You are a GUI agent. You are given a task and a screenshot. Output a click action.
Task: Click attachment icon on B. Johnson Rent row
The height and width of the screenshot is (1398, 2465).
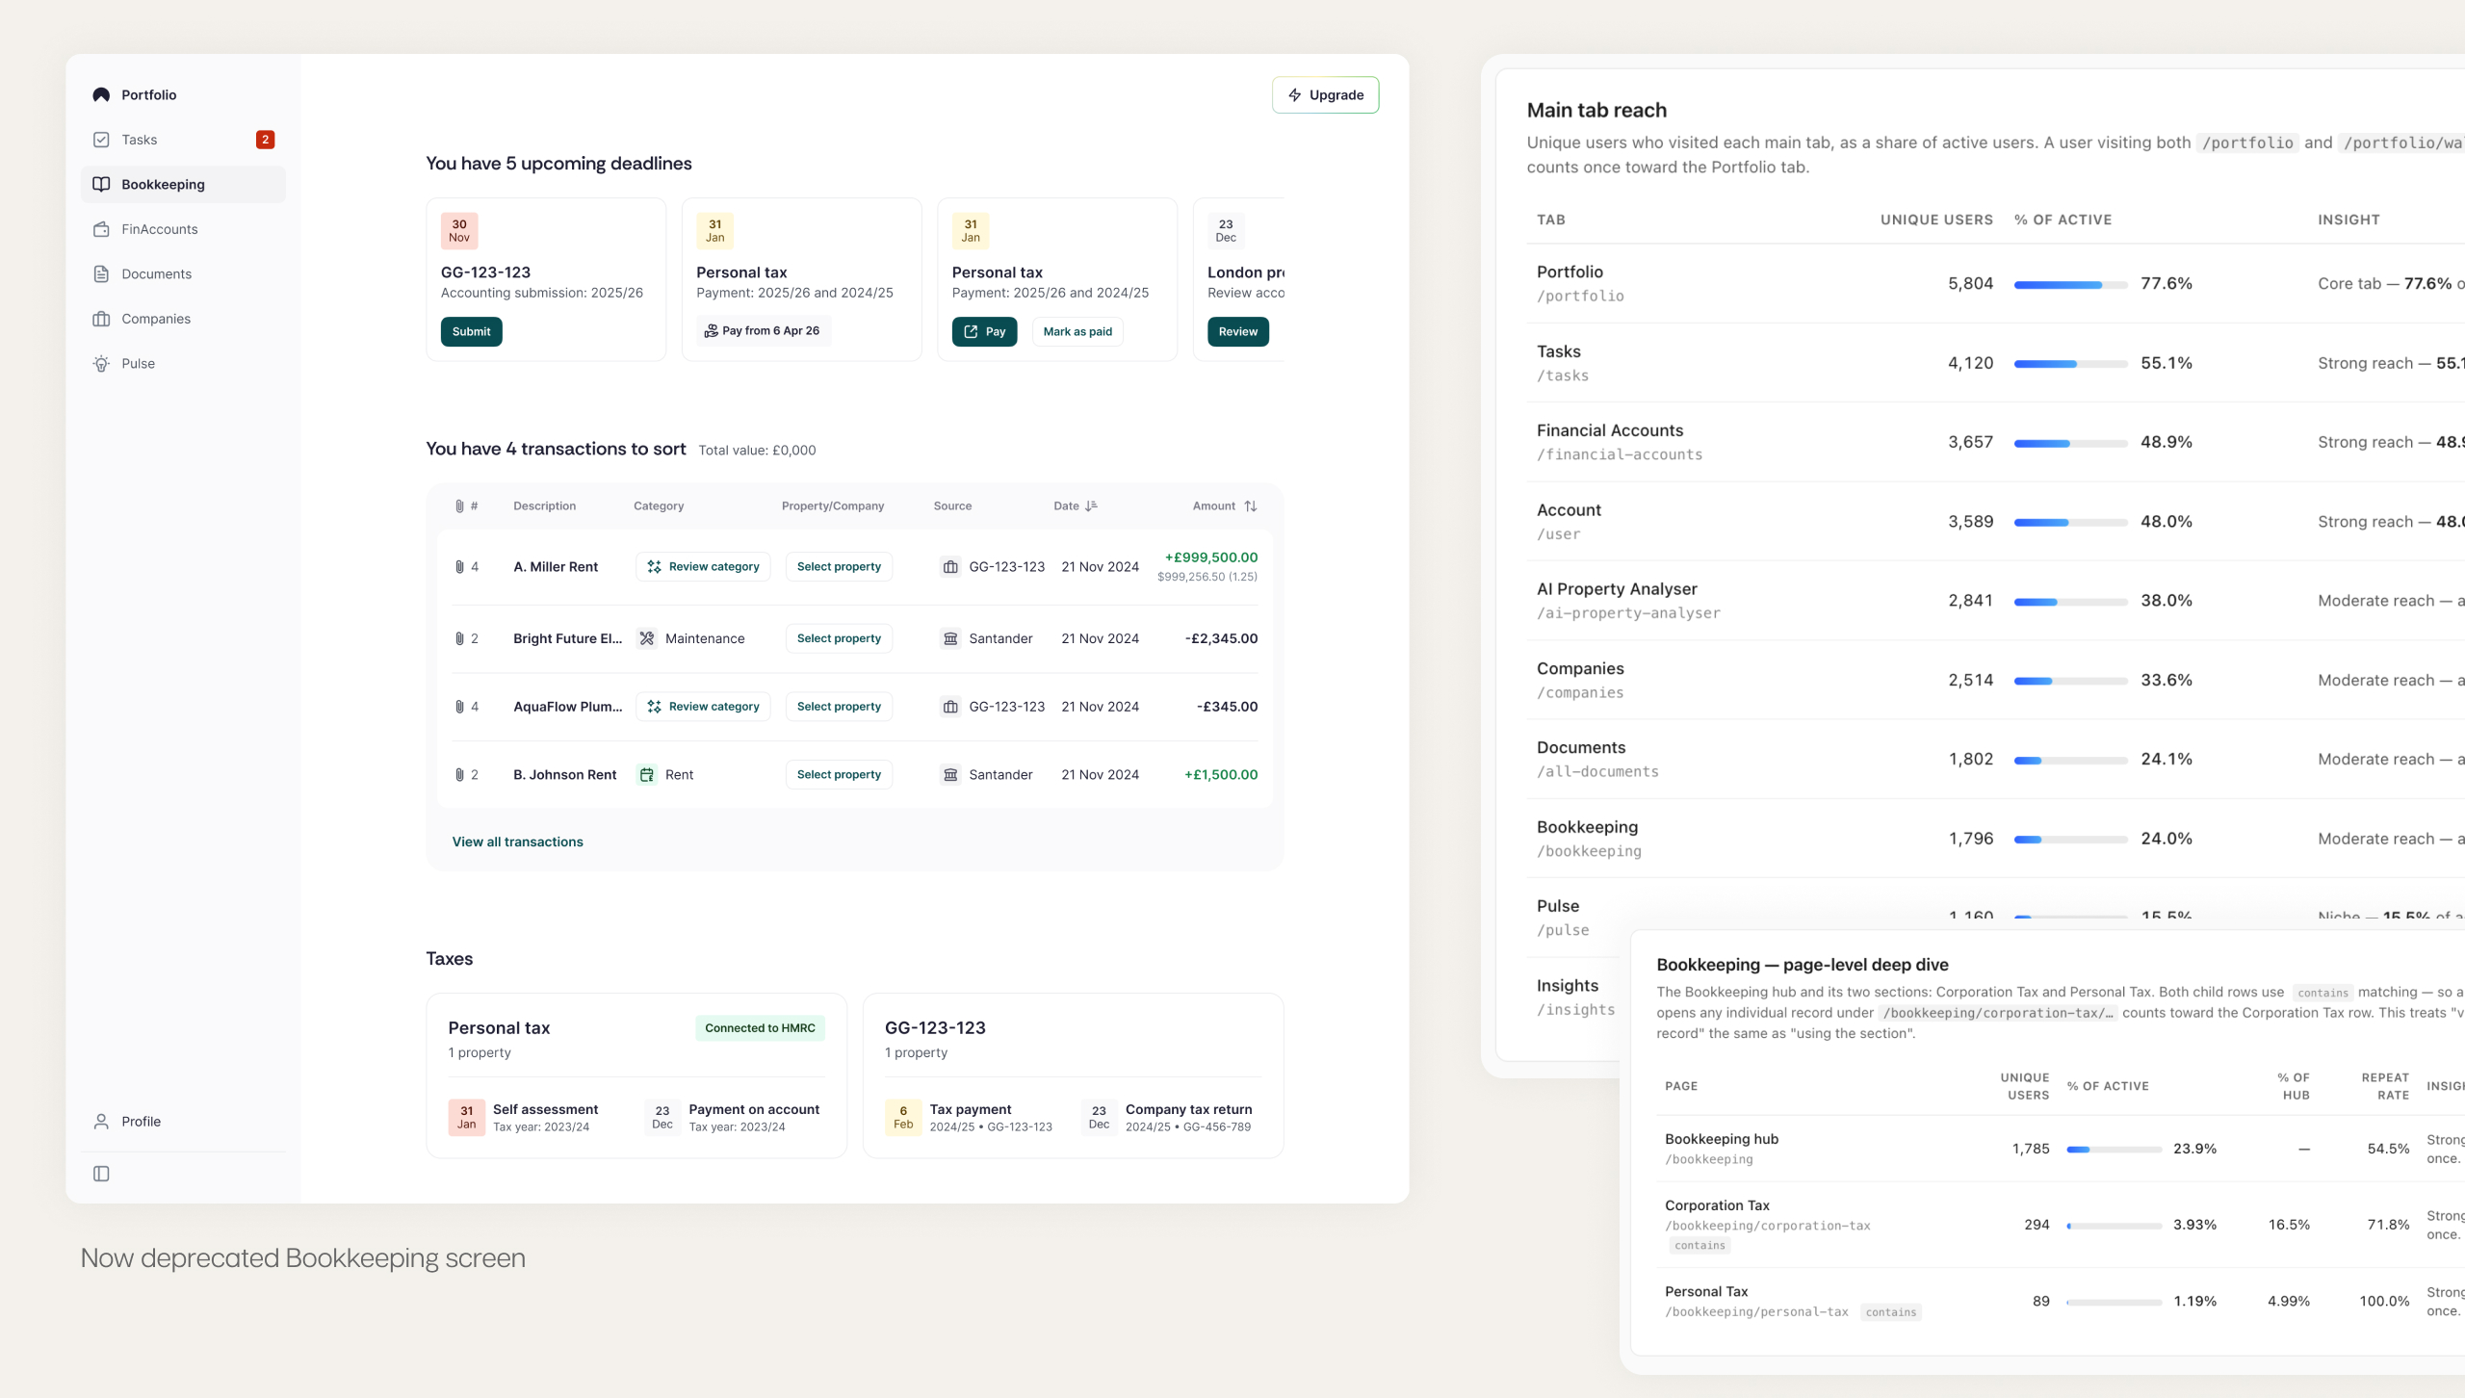459,774
